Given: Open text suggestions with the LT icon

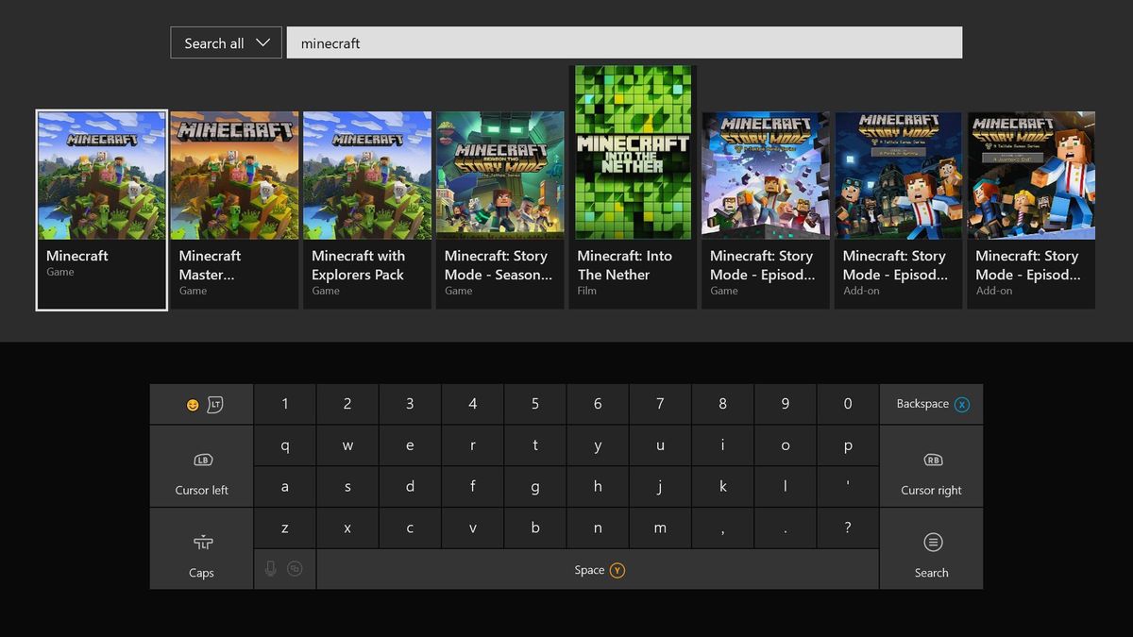Looking at the screenshot, I should (215, 403).
